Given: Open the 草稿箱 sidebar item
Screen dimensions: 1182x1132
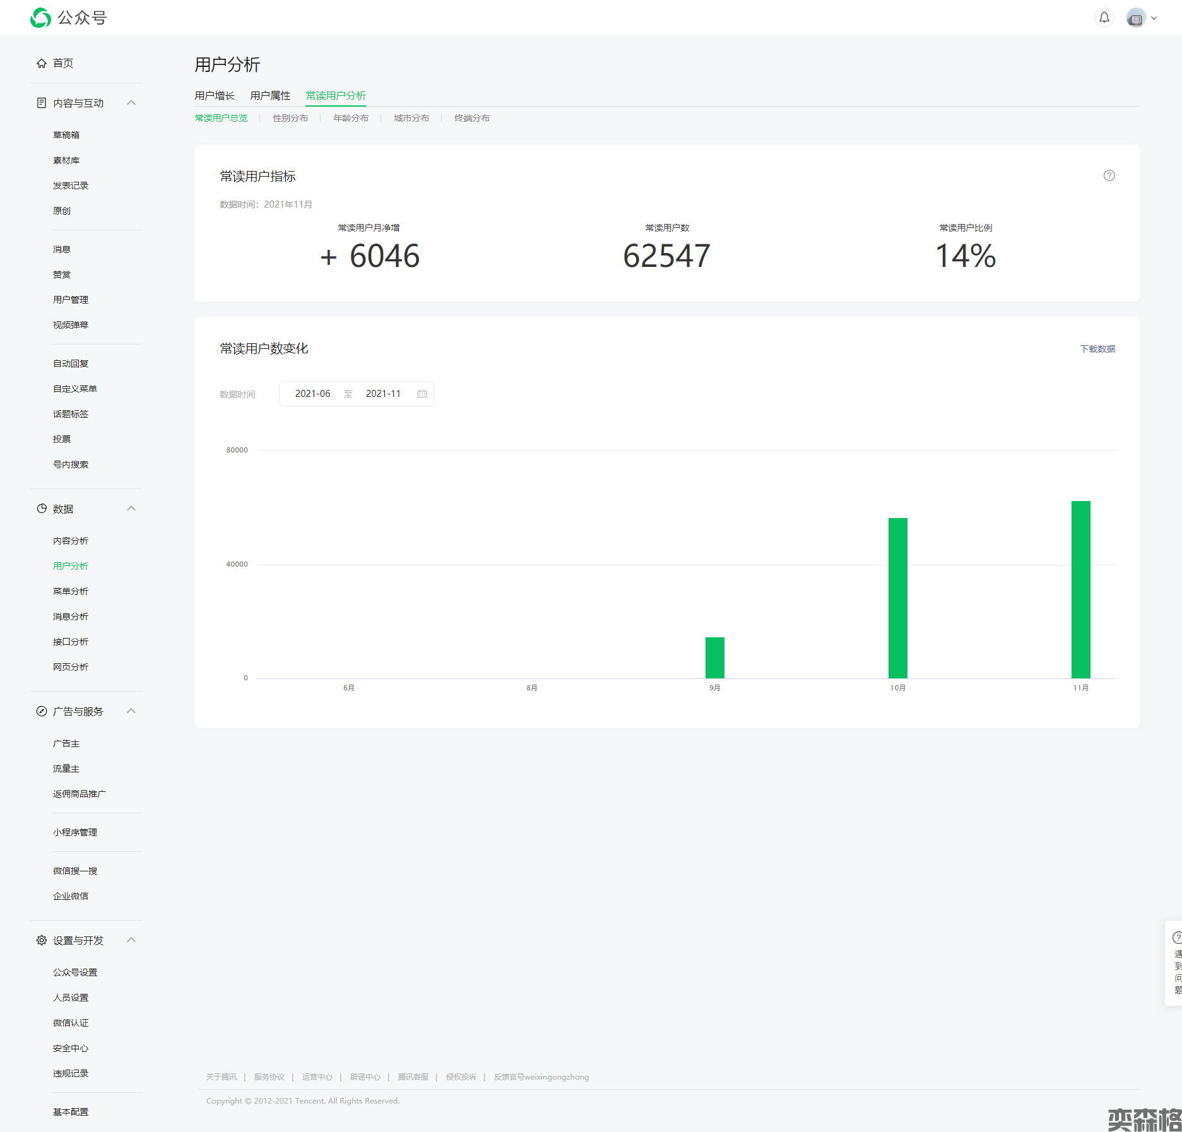Looking at the screenshot, I should (66, 135).
